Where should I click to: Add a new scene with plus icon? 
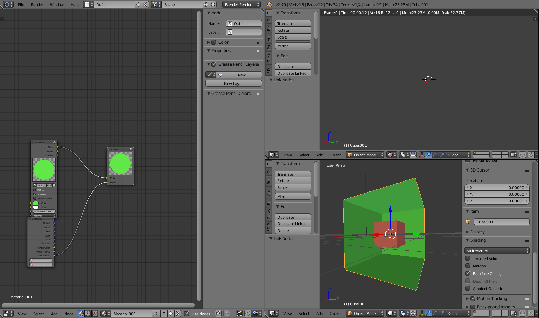pos(206,4)
